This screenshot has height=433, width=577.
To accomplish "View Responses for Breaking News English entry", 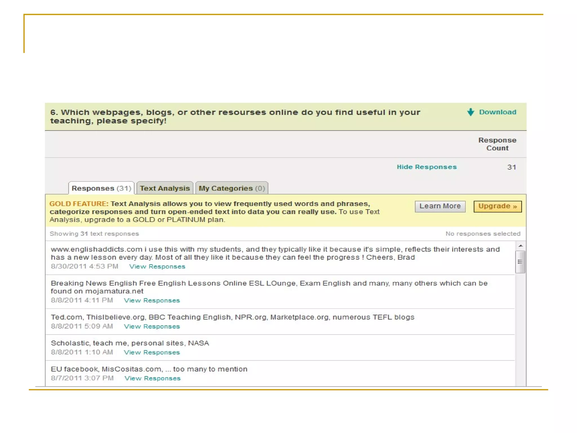I will point(152,300).
